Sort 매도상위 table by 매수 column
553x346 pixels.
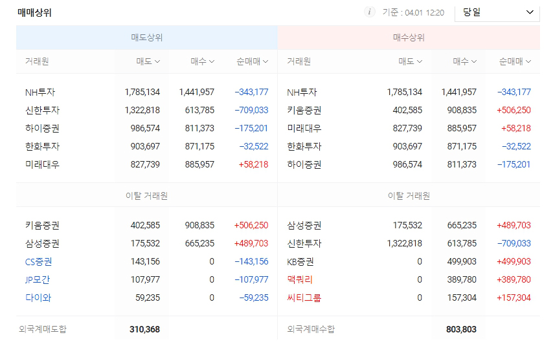tap(203, 61)
